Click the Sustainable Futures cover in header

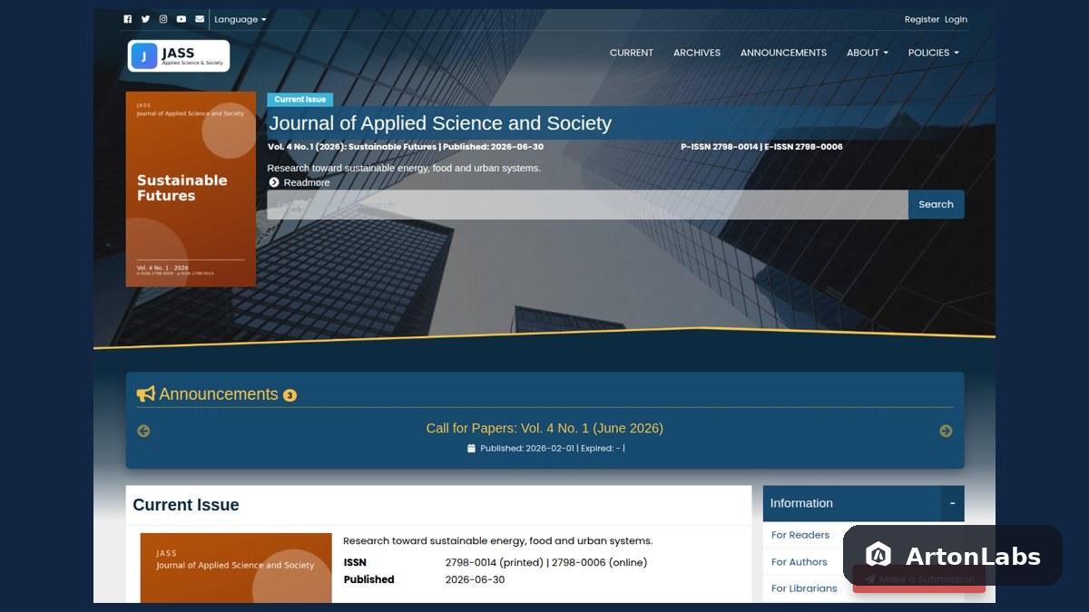click(x=191, y=189)
